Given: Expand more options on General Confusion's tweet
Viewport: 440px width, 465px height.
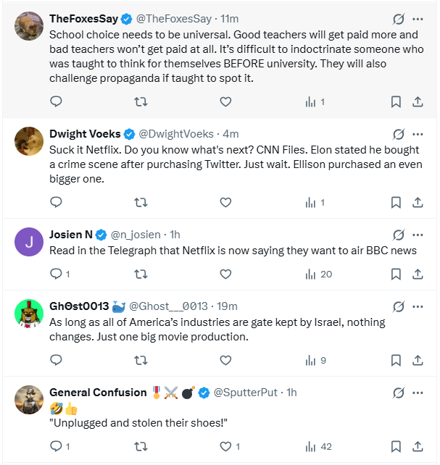Looking at the screenshot, I should (x=418, y=393).
